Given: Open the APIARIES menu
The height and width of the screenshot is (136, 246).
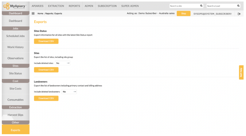Looking at the screenshot, I should click(x=37, y=6).
